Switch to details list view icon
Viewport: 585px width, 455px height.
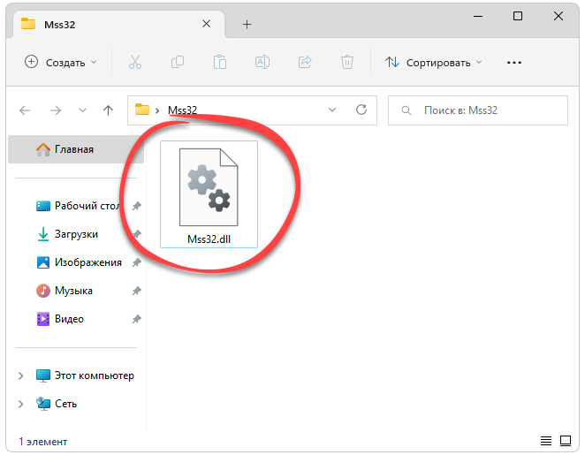[x=546, y=441]
